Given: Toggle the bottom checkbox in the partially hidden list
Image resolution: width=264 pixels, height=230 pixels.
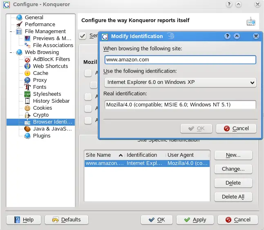Looking at the screenshot, I should coord(87,120).
